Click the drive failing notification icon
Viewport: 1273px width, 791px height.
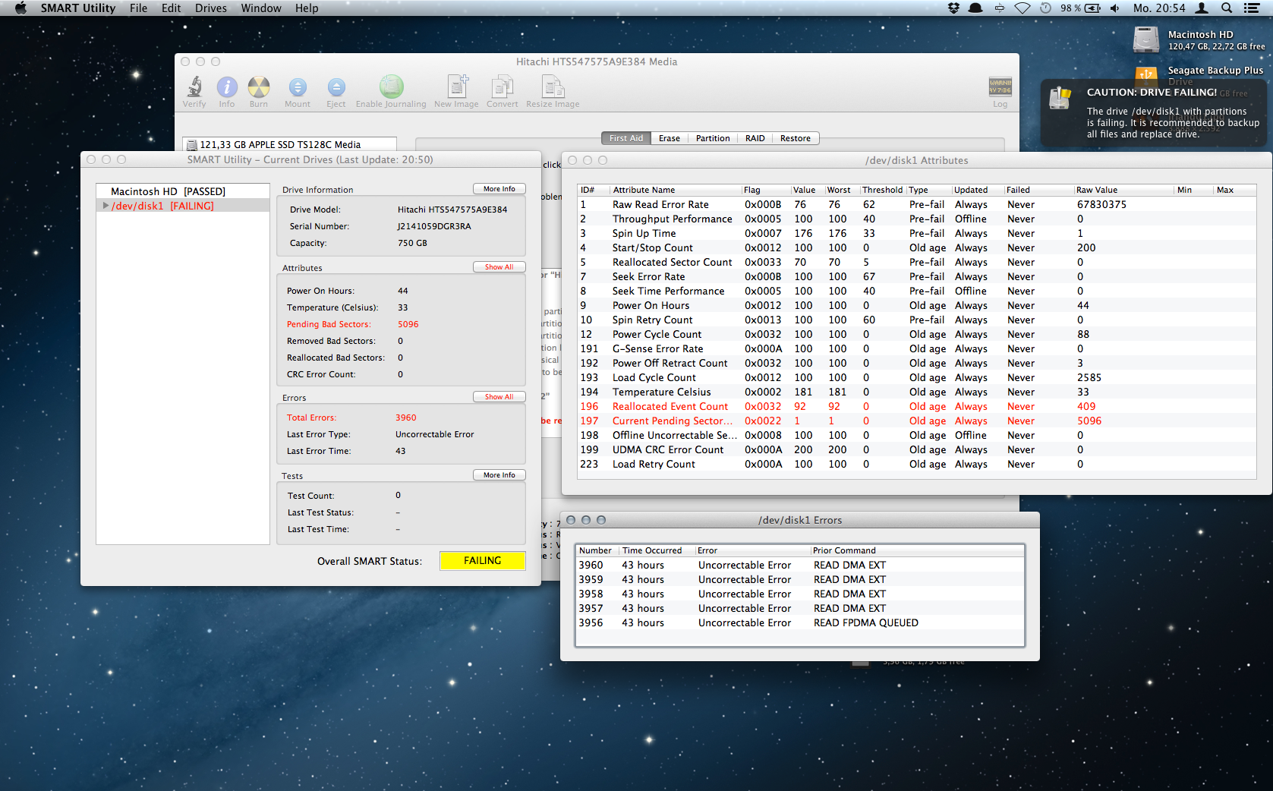(x=1060, y=97)
